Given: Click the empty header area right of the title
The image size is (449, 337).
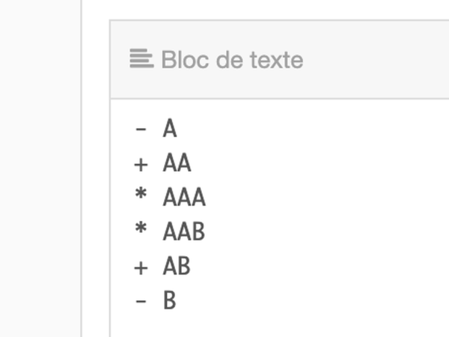Looking at the screenshot, I should pos(374,59).
